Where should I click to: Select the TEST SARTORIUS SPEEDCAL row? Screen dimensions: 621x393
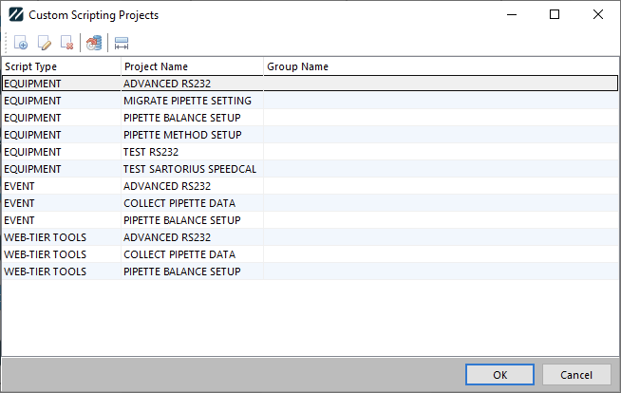(x=190, y=169)
